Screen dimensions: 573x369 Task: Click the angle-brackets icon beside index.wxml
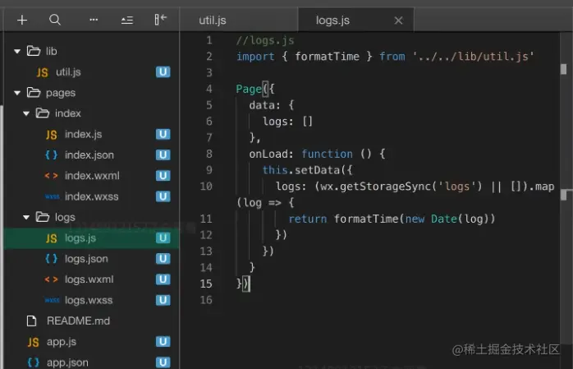[51, 176]
